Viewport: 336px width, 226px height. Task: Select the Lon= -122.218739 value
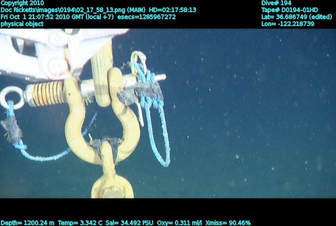click(287, 24)
